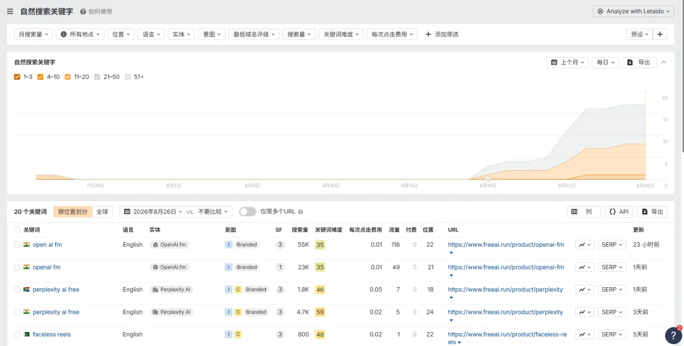
Task: Open the floating help chat bubble
Action: click(x=673, y=335)
